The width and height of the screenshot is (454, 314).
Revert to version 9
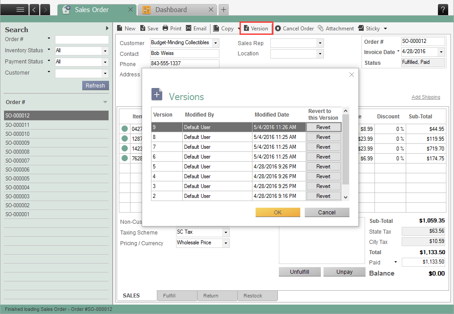coord(324,127)
